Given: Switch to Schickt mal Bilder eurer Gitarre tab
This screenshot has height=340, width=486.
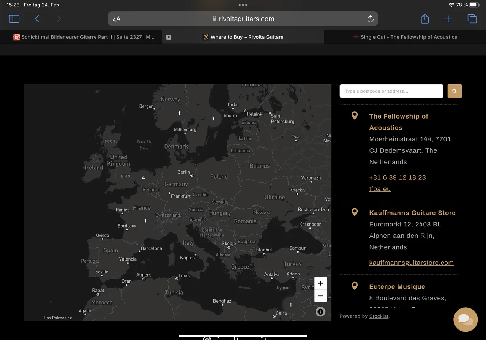Looking at the screenshot, I should pos(84,37).
